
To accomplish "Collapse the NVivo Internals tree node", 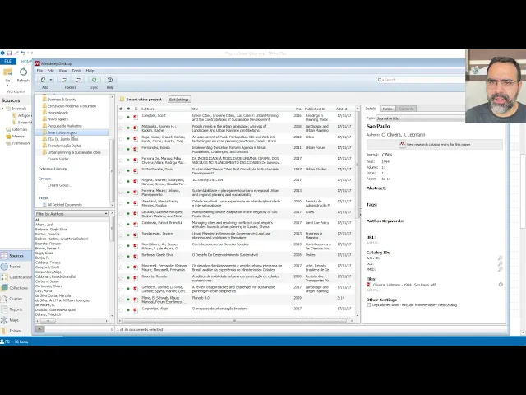I will click(x=2, y=109).
